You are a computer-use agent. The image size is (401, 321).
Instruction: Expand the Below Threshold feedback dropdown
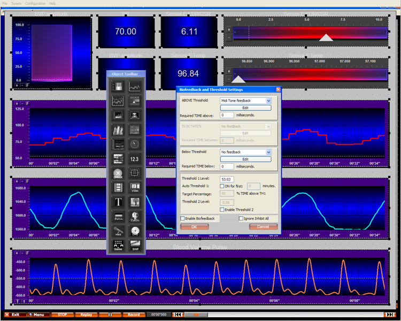click(268, 152)
